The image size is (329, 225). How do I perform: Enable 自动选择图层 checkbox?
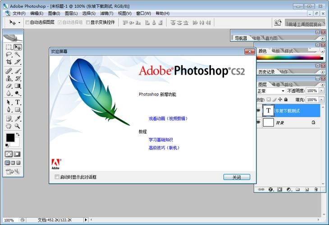tap(27, 22)
